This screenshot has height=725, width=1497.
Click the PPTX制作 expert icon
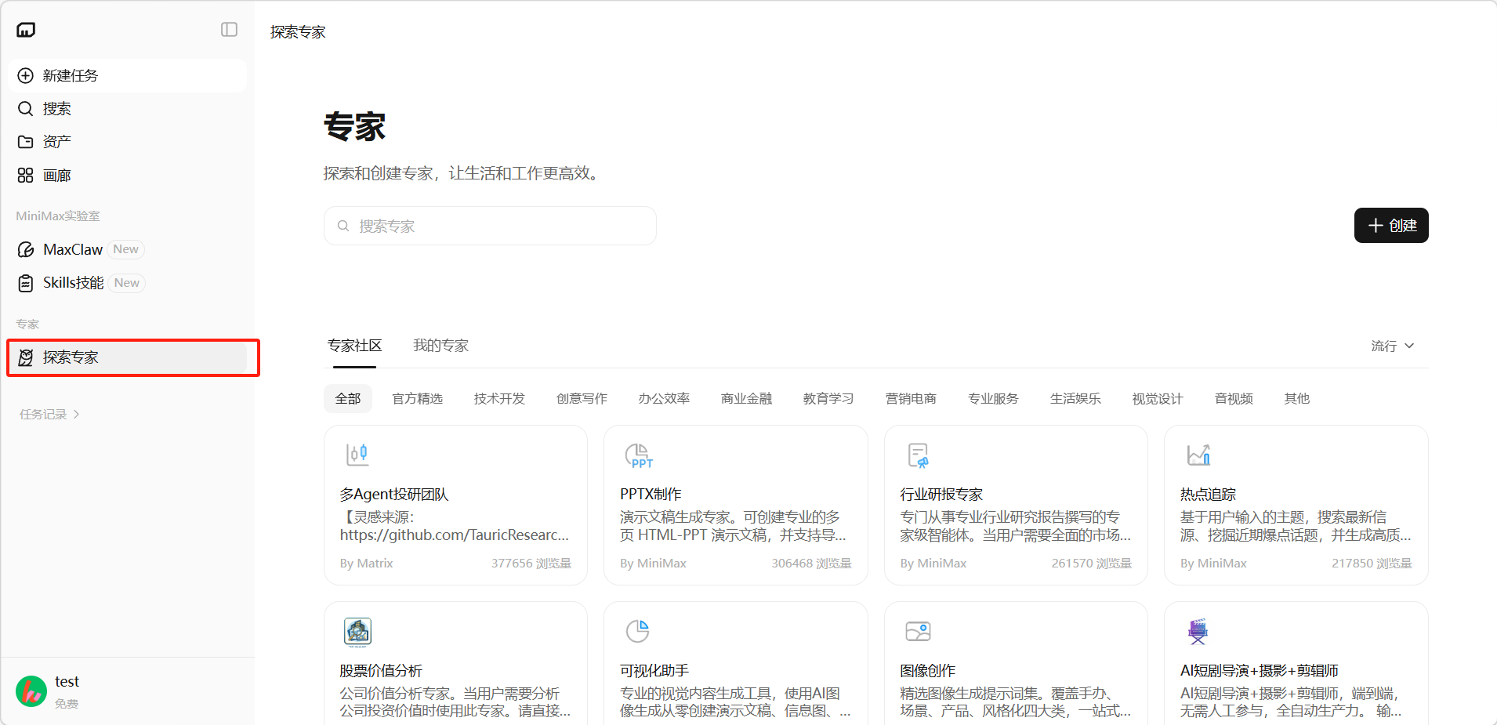coord(638,455)
